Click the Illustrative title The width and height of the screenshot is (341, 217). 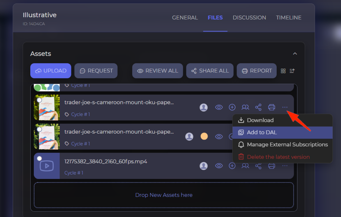click(40, 15)
